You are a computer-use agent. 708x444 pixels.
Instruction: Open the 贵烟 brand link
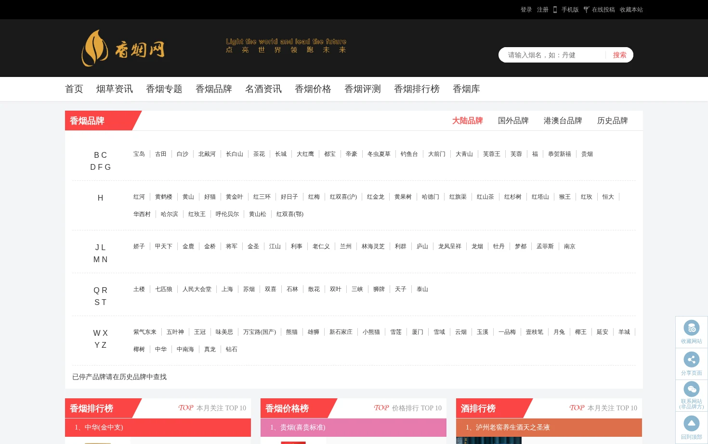point(587,154)
